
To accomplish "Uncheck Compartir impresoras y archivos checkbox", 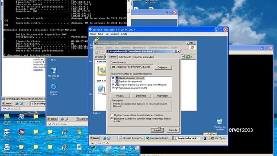I will (113, 85).
